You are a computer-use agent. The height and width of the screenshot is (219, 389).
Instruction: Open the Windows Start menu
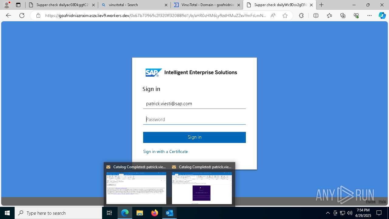7,213
